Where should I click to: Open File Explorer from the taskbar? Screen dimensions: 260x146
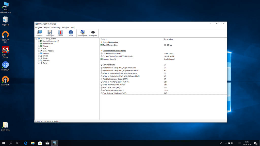coord(33,143)
